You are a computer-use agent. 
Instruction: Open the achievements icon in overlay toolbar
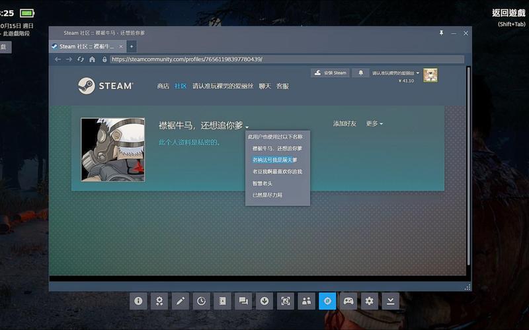[159, 301]
